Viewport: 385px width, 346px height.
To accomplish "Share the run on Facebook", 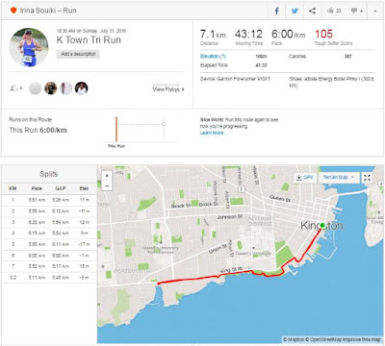I will [x=276, y=11].
